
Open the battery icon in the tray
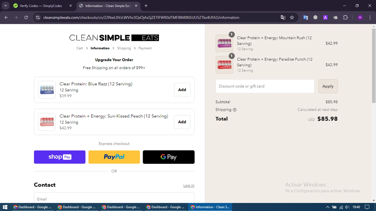pyautogui.click(x=334, y=207)
